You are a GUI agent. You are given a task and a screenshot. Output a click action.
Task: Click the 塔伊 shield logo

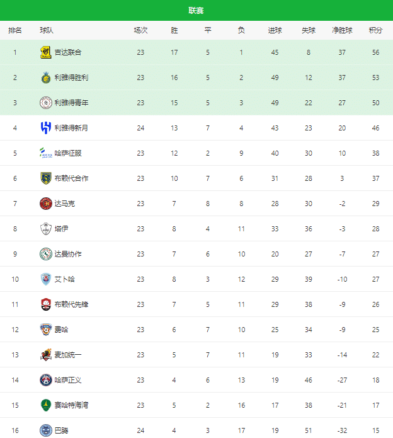pos(45,229)
